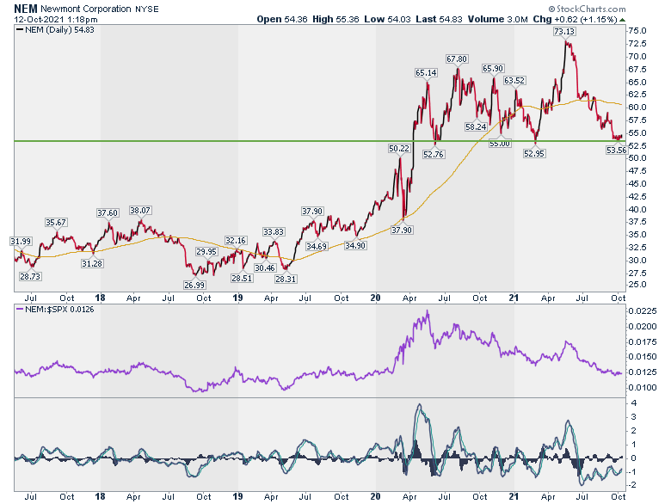Click the 21 year label under the price panel
671x504 pixels.
[x=514, y=298]
